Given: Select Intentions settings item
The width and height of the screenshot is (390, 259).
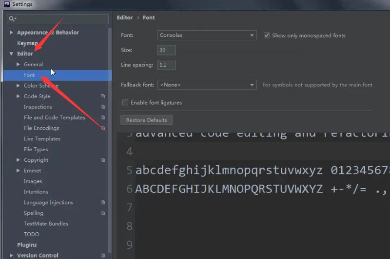Looking at the screenshot, I should click(36, 192).
